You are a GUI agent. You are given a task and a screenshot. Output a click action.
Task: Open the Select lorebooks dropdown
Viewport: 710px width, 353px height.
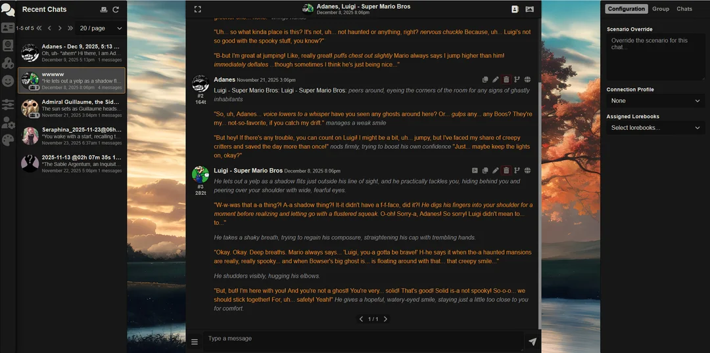655,128
